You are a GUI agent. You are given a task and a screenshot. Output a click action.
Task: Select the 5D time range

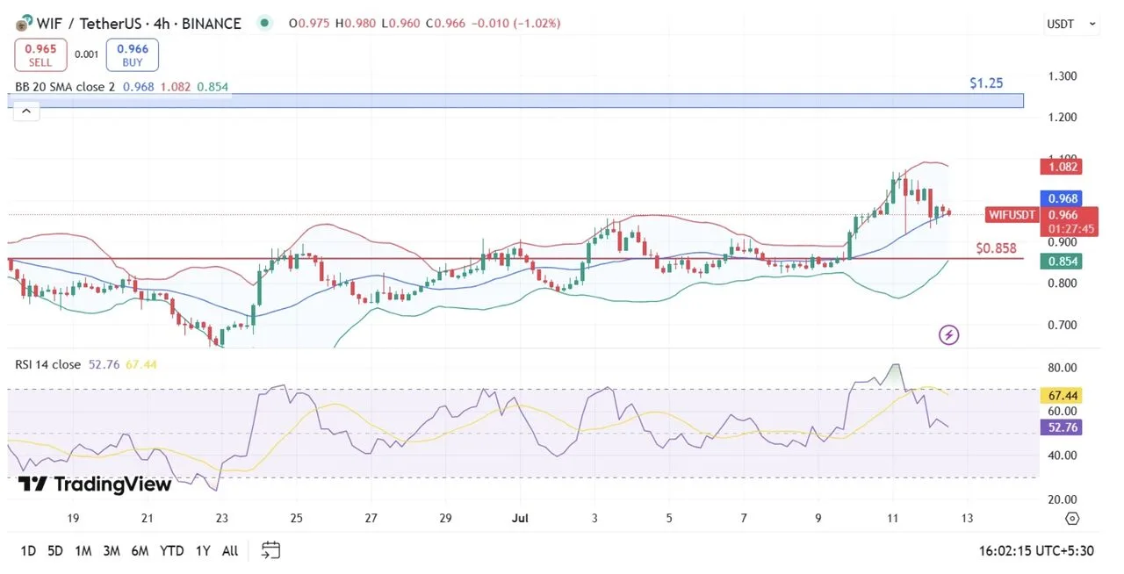(x=55, y=550)
